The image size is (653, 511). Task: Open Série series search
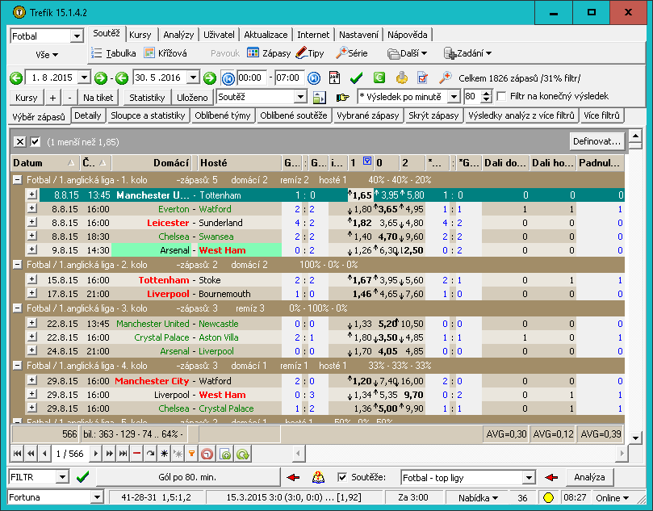(x=352, y=53)
